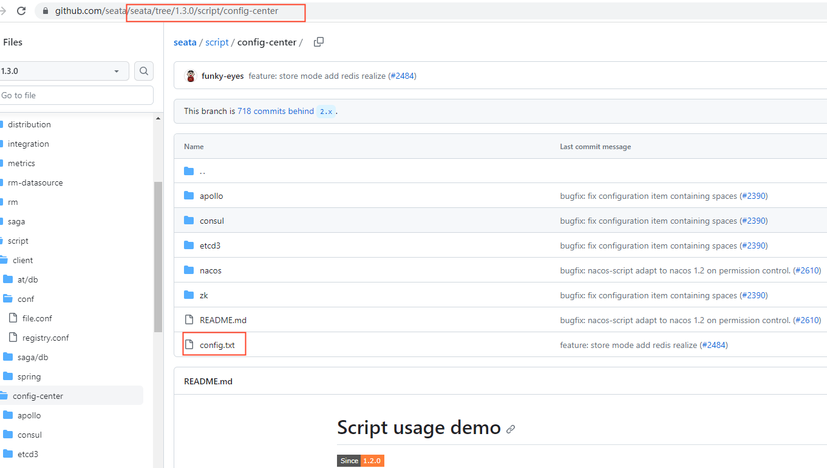Image resolution: width=827 pixels, height=468 pixels.
Task: Click the copy path icon
Action: click(319, 42)
